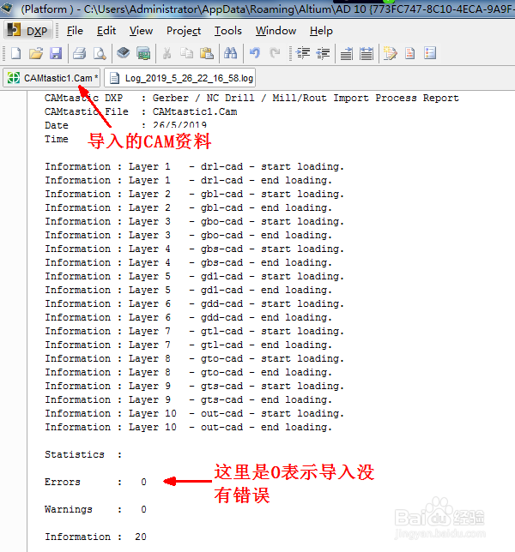Screen dimensions: 515x552
Task: Open print preview magnifier icon
Action: [x=100, y=53]
